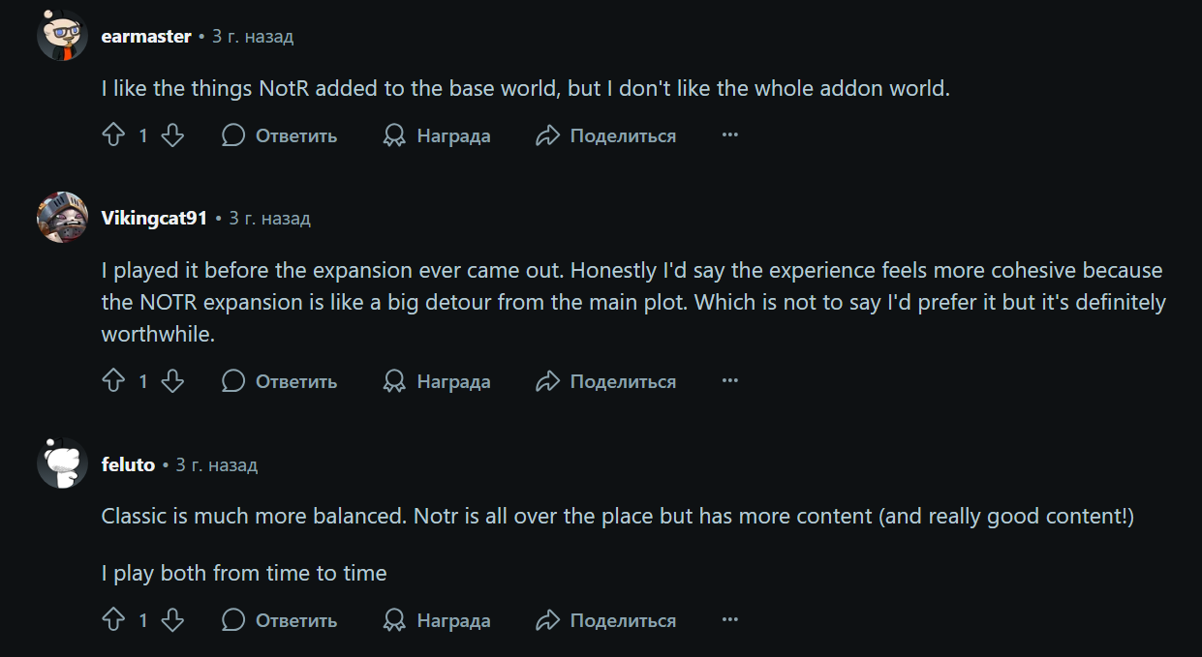Open more options for earmaster's comment
This screenshot has width=1202, height=657.
[x=730, y=135]
